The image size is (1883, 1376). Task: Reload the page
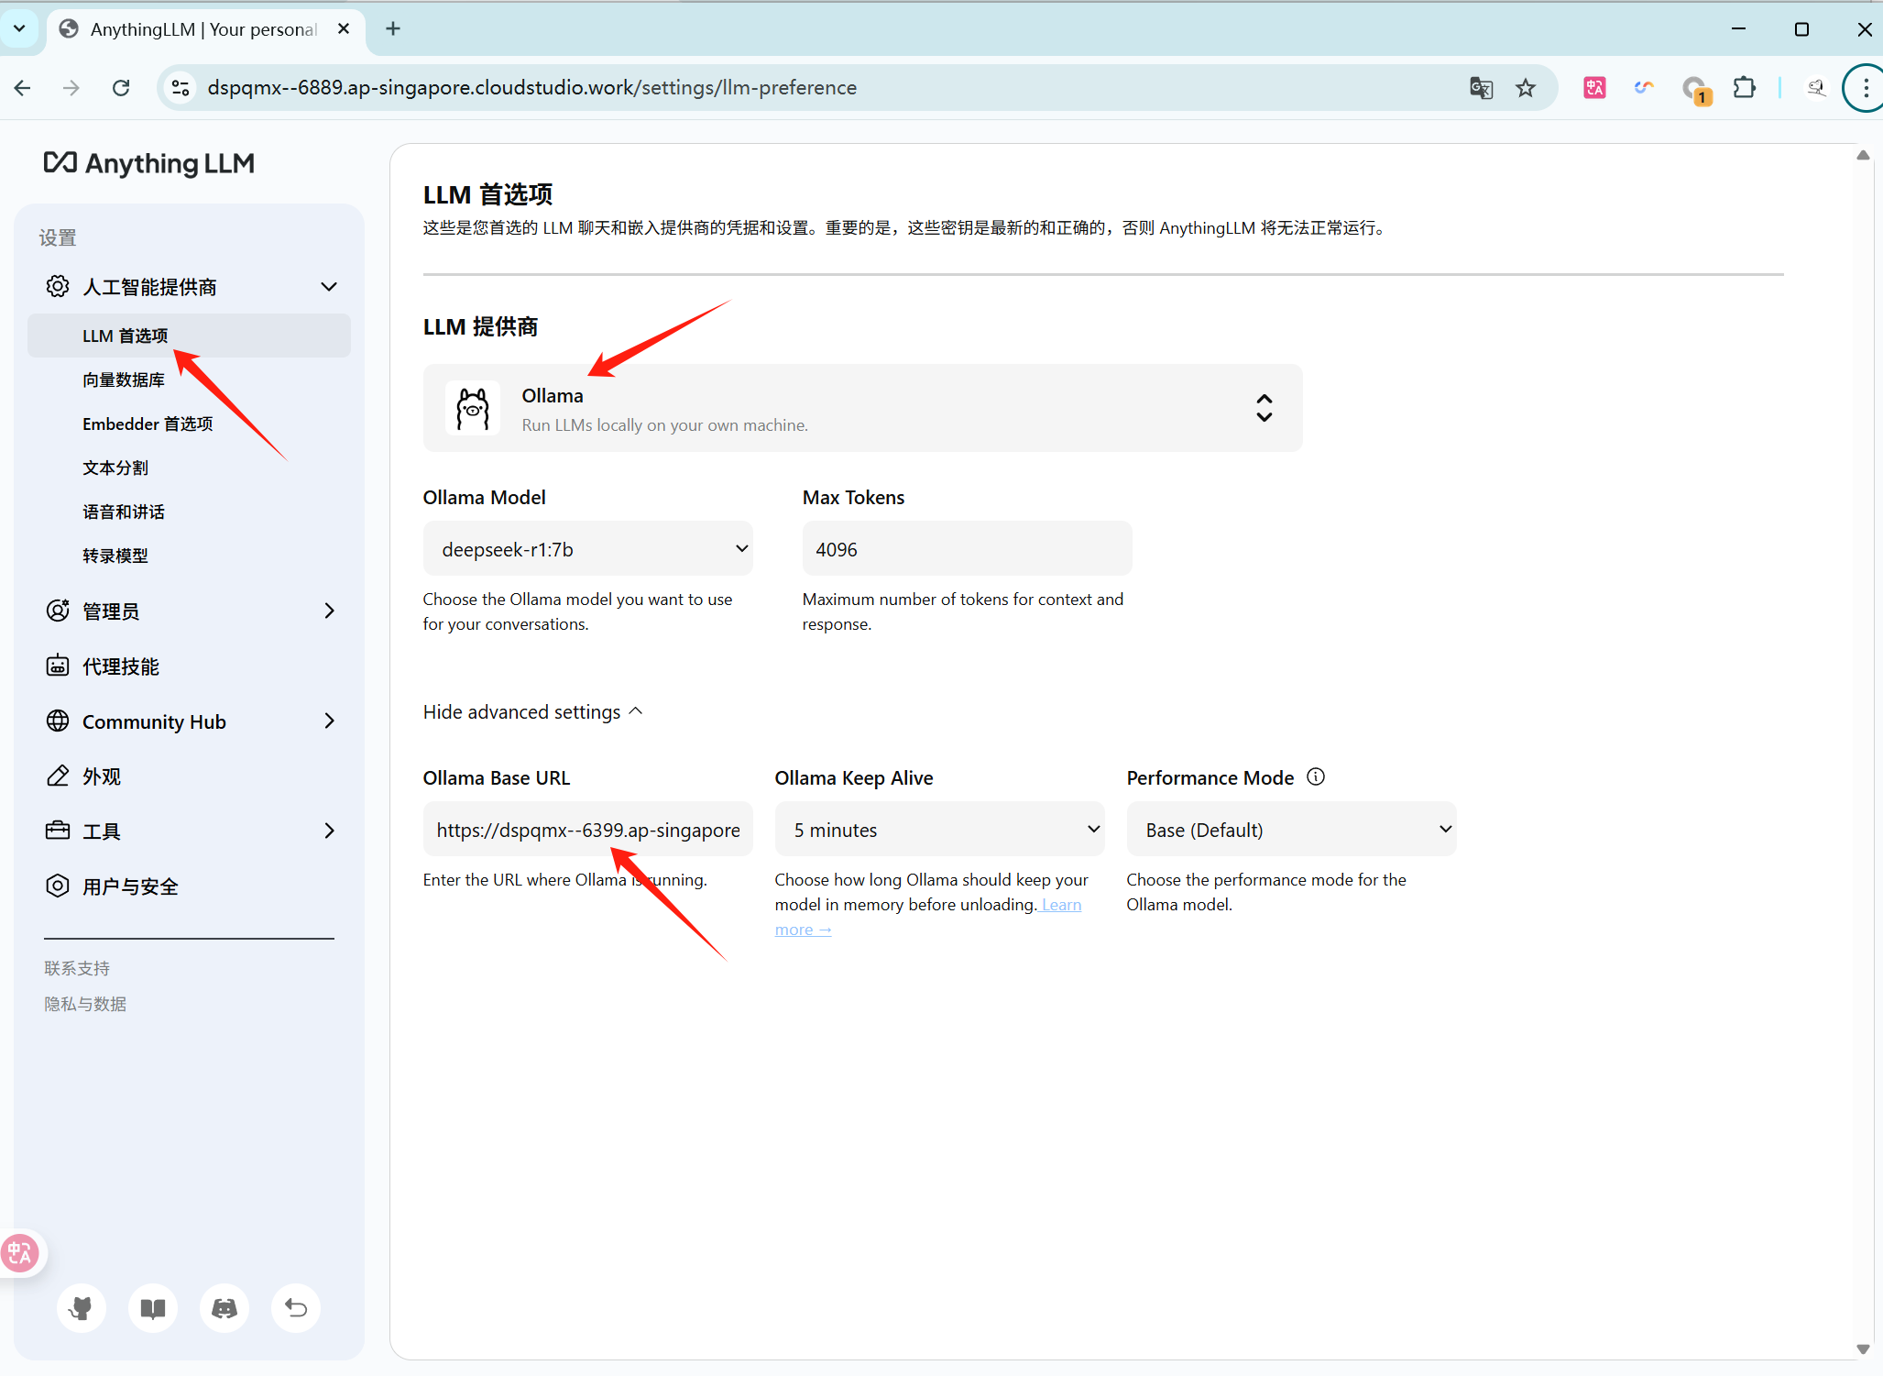click(x=121, y=88)
